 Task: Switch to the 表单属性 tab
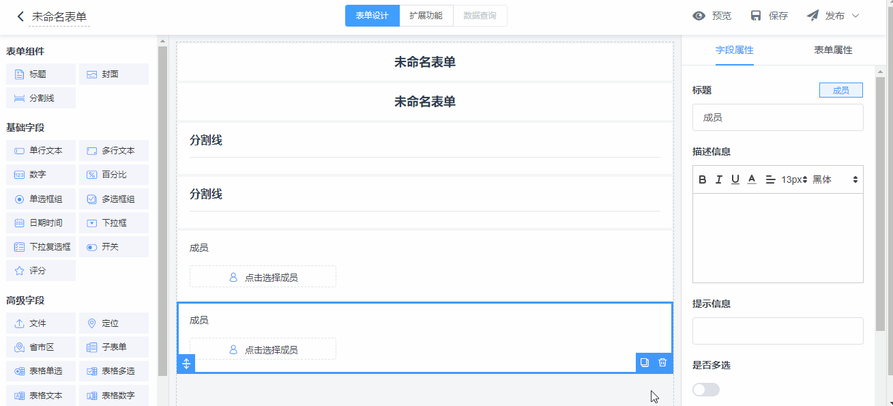point(832,50)
